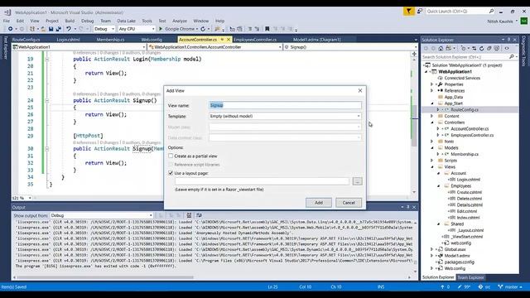The height and width of the screenshot is (298, 530).
Task: Click the Save icon in toolbar
Action: pyautogui.click(x=51, y=29)
